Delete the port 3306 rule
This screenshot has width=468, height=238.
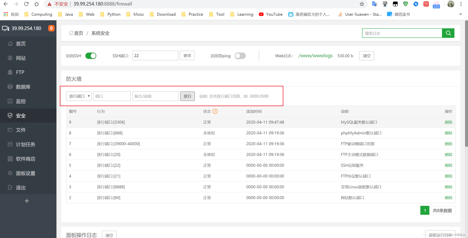[x=448, y=122]
